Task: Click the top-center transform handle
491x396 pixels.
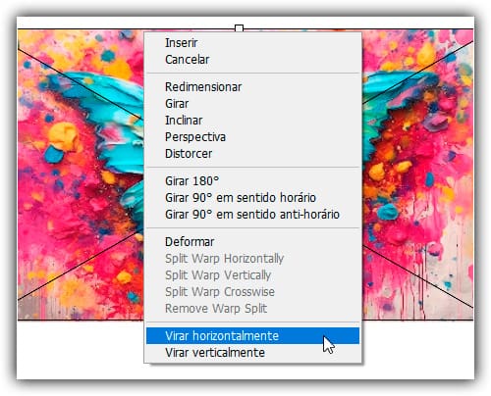Action: point(240,28)
